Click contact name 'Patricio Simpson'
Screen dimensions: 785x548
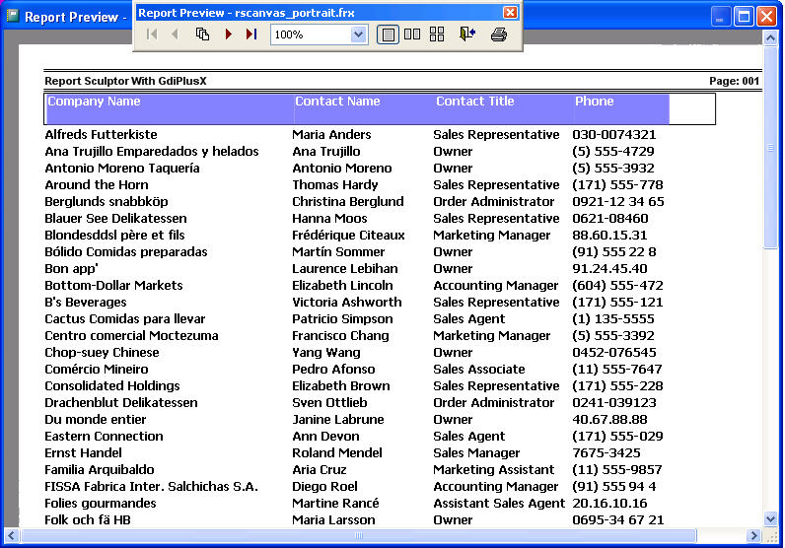point(342,319)
